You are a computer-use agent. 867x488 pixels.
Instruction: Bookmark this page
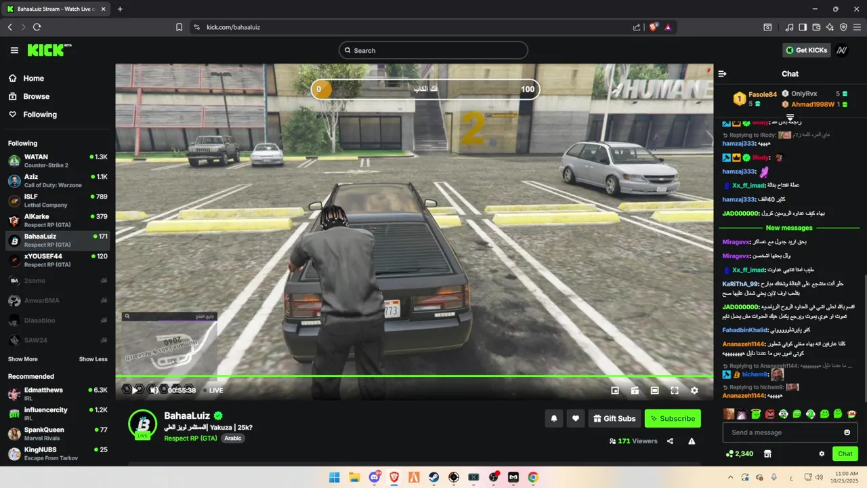pyautogui.click(x=179, y=27)
